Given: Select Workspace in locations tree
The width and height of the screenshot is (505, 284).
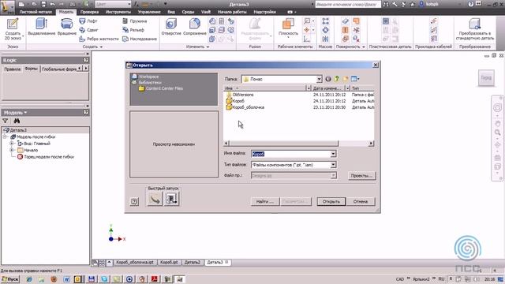Looking at the screenshot, I should [145, 77].
